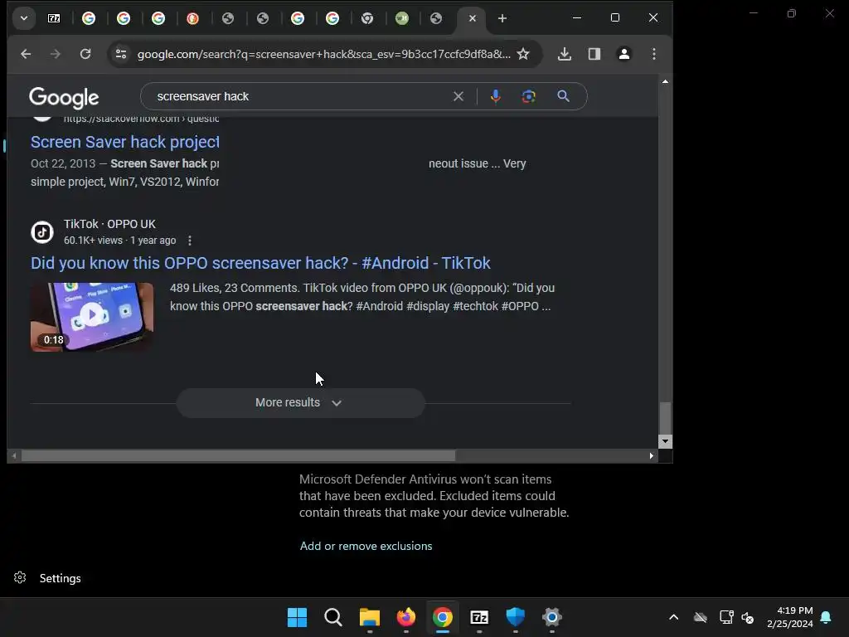Click the muted volume tray icon

tap(748, 617)
